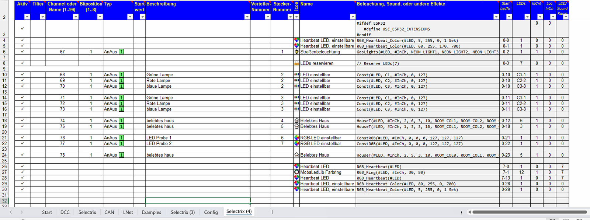The height and width of the screenshot is (220, 590).
Task: Click the padlock icon for LEDs reservieren
Action: coord(296,63)
